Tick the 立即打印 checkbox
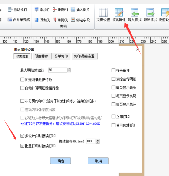Screen dimensions: 169x176 point(113,116)
